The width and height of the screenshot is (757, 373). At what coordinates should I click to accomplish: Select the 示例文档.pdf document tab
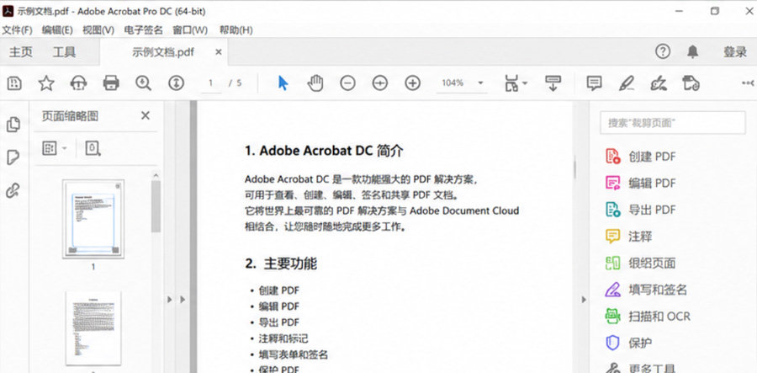click(x=162, y=52)
